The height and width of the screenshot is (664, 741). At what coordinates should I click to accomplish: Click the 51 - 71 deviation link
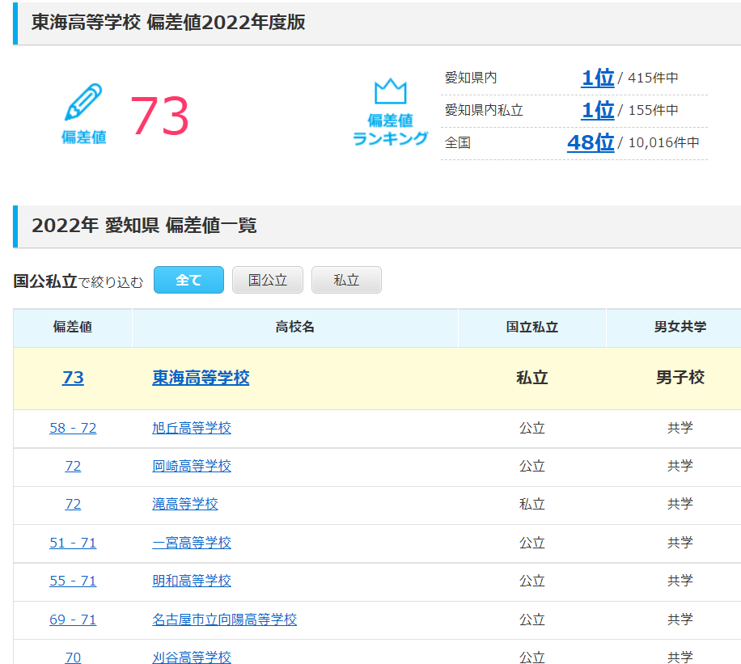coord(73,543)
